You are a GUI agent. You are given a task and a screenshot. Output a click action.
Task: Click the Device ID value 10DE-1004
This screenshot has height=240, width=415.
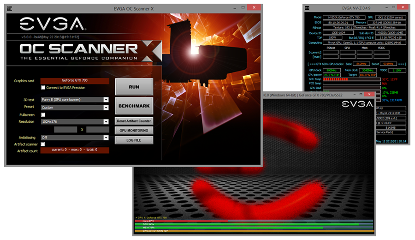pyautogui.click(x=338, y=33)
